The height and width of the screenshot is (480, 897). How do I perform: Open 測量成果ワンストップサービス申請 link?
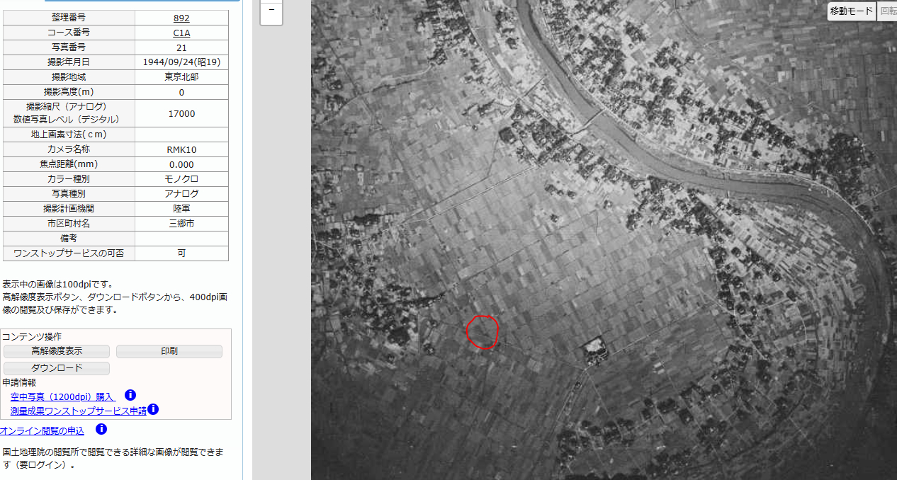78,411
